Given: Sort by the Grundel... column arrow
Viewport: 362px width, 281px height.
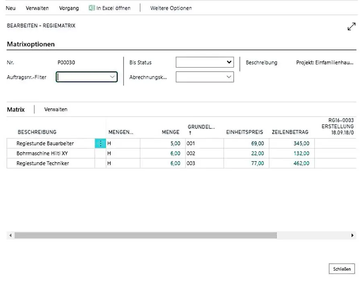Looking at the screenshot, I should pyautogui.click(x=190, y=133).
